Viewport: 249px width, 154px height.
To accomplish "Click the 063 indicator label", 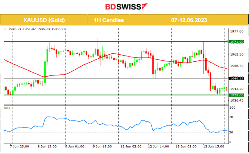I will pyautogui.click(x=7, y=108).
